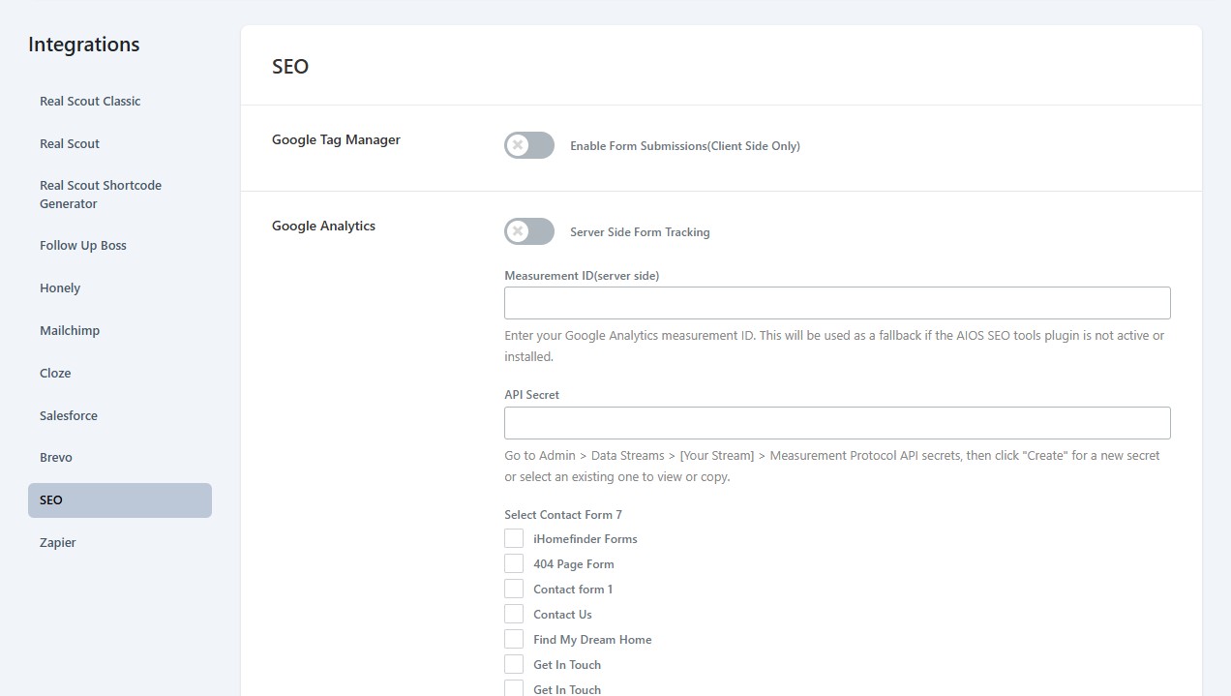The image size is (1231, 696).
Task: Click the SEO panel heading
Action: [290, 67]
